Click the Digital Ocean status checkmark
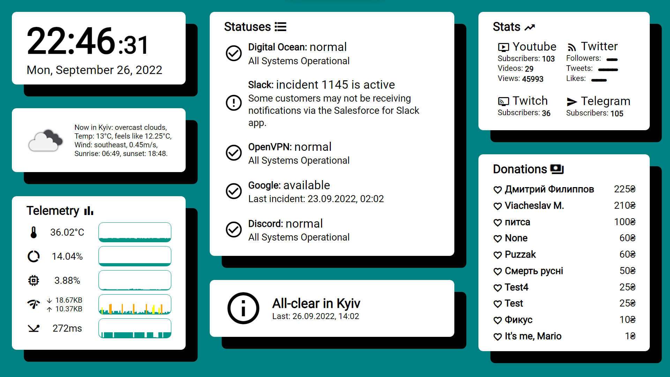This screenshot has width=670, height=377. pos(233,53)
